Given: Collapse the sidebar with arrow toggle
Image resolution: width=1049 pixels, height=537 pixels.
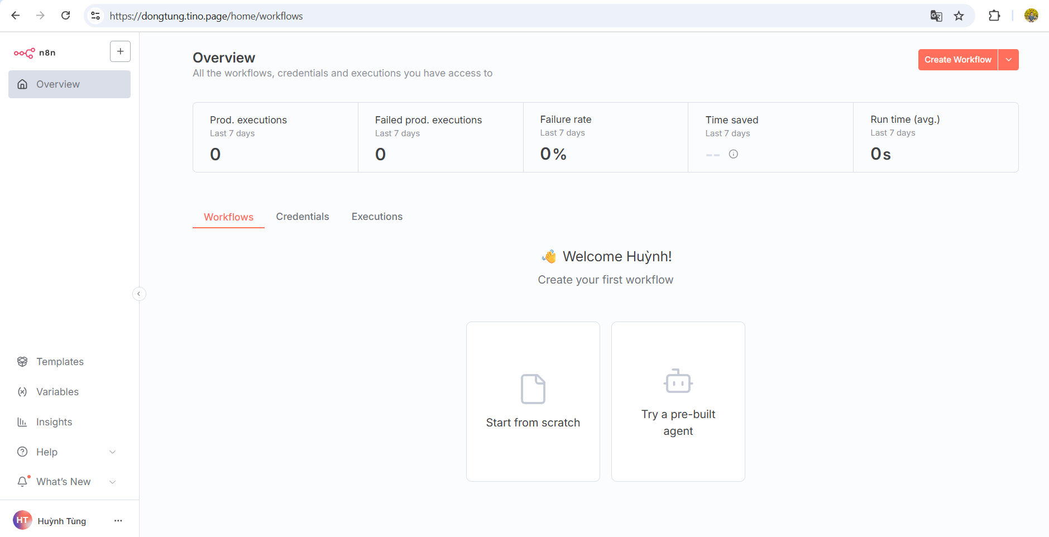Looking at the screenshot, I should click(139, 294).
